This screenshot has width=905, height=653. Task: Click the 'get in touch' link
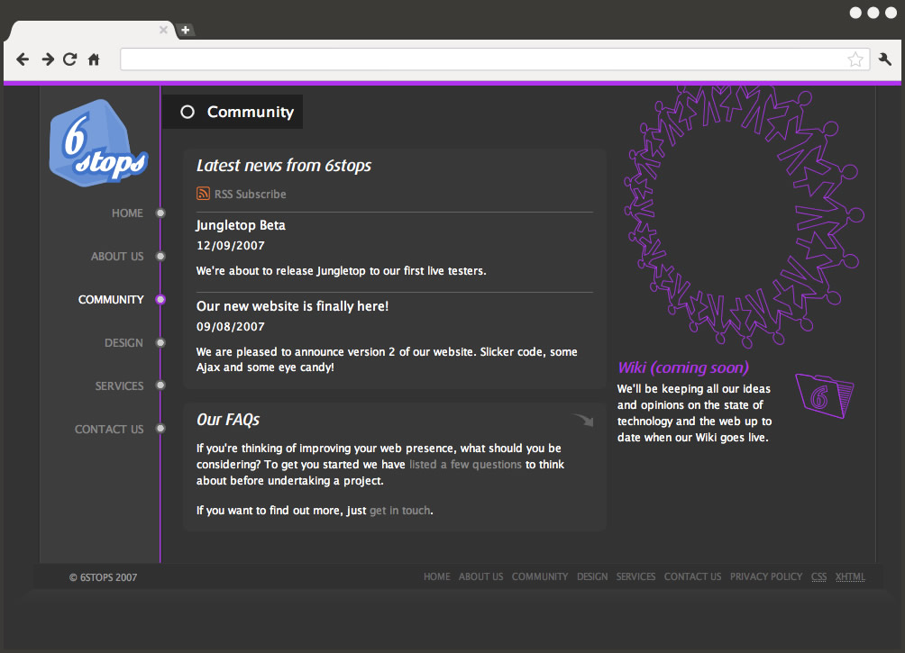(x=399, y=511)
